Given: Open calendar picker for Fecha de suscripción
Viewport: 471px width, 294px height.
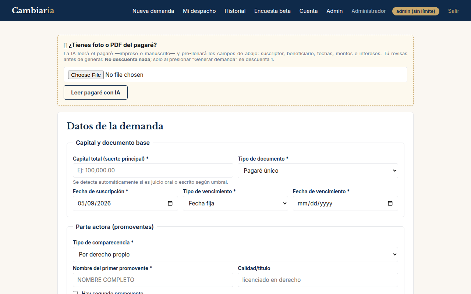Looking at the screenshot, I should click(170, 203).
